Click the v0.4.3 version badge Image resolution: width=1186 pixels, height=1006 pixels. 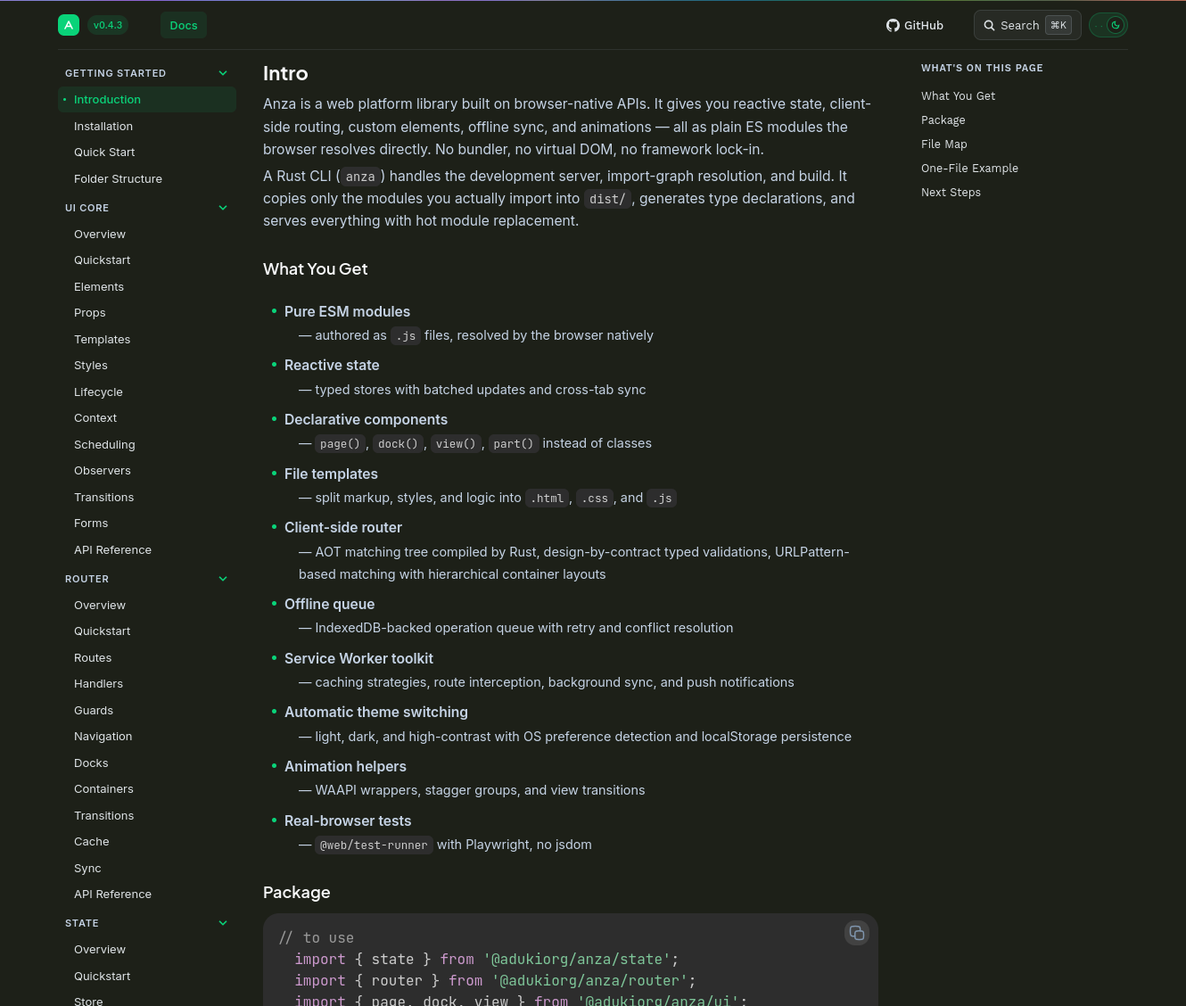tap(108, 25)
